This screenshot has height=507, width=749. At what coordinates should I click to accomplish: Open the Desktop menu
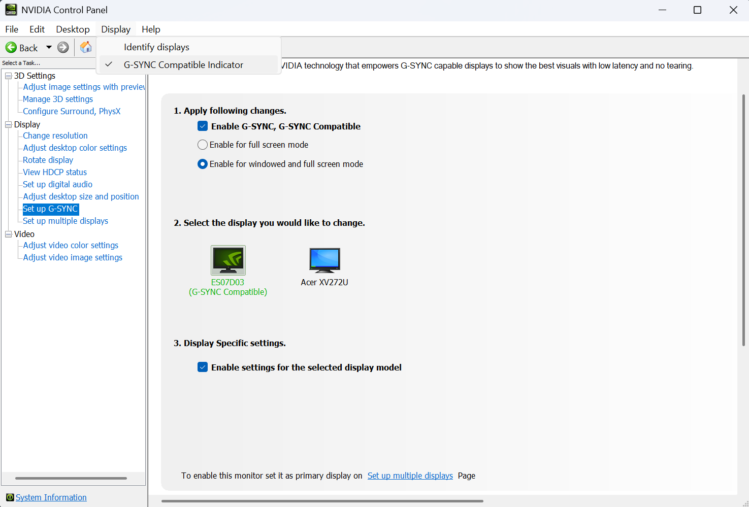pos(73,29)
